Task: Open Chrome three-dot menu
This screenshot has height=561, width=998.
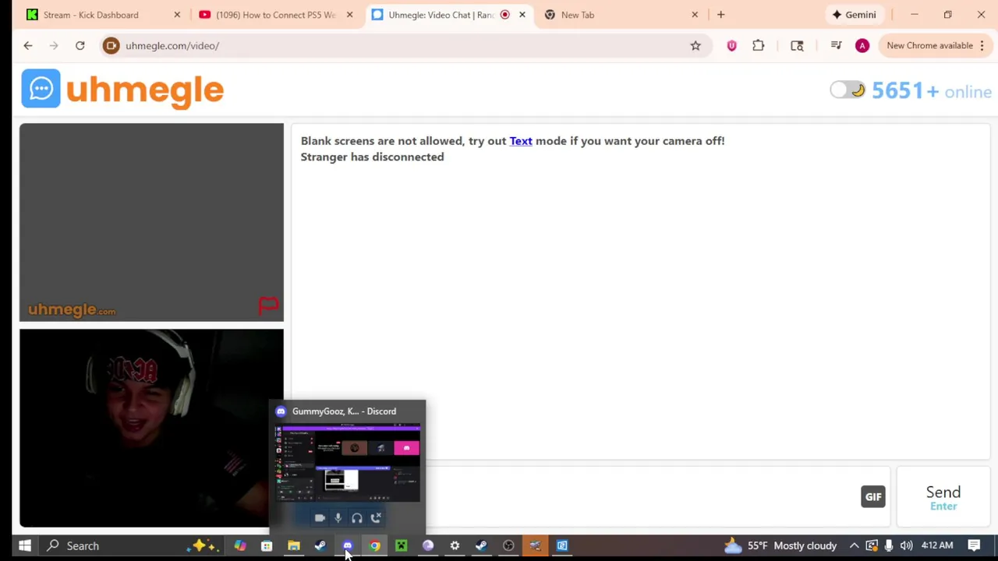Action: (x=982, y=46)
